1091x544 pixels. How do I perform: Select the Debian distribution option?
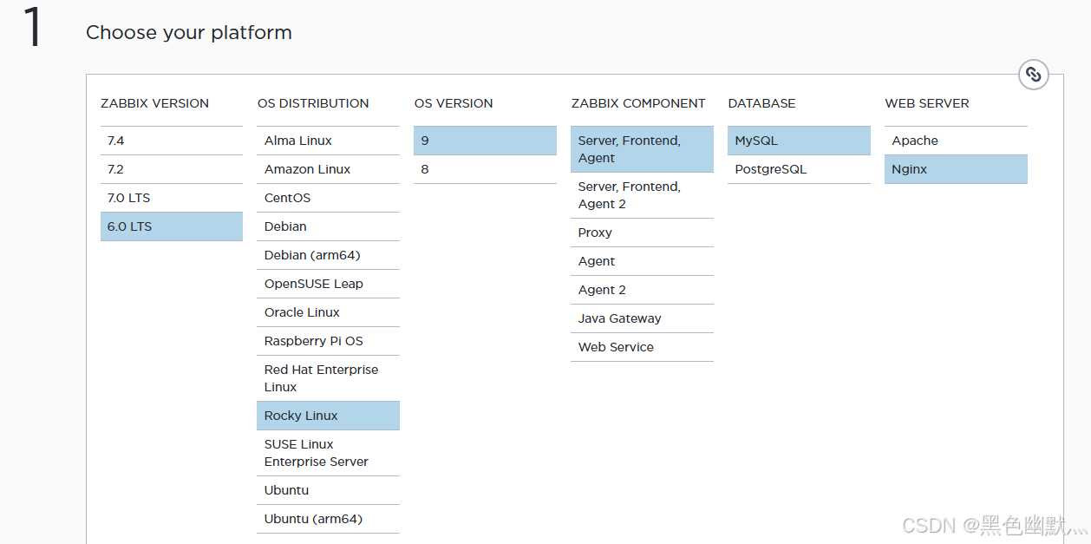329,226
